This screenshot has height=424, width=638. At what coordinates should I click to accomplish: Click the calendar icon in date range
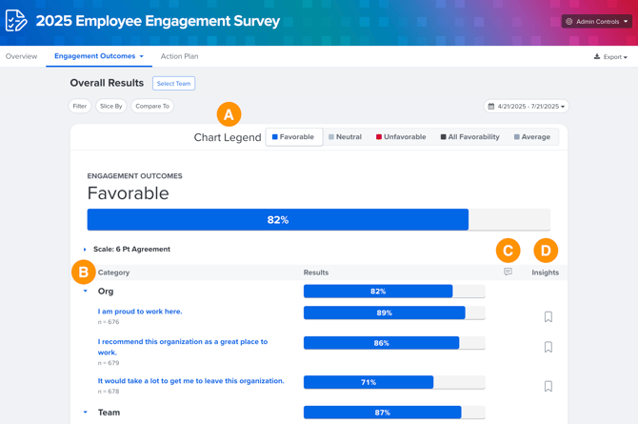[491, 107]
